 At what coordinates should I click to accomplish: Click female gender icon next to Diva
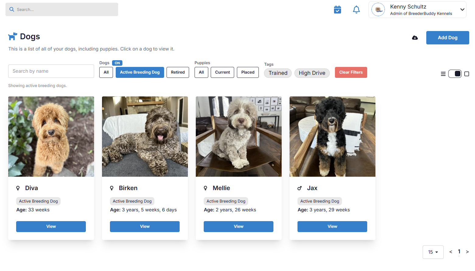click(x=18, y=188)
